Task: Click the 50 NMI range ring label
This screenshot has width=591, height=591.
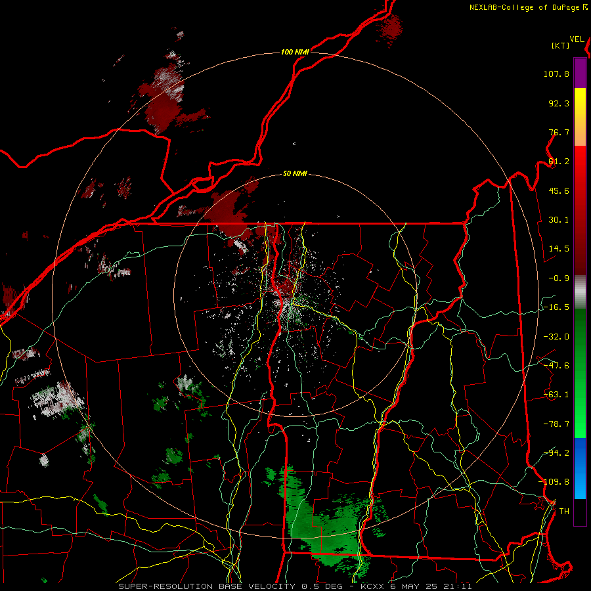Action: coord(295,174)
